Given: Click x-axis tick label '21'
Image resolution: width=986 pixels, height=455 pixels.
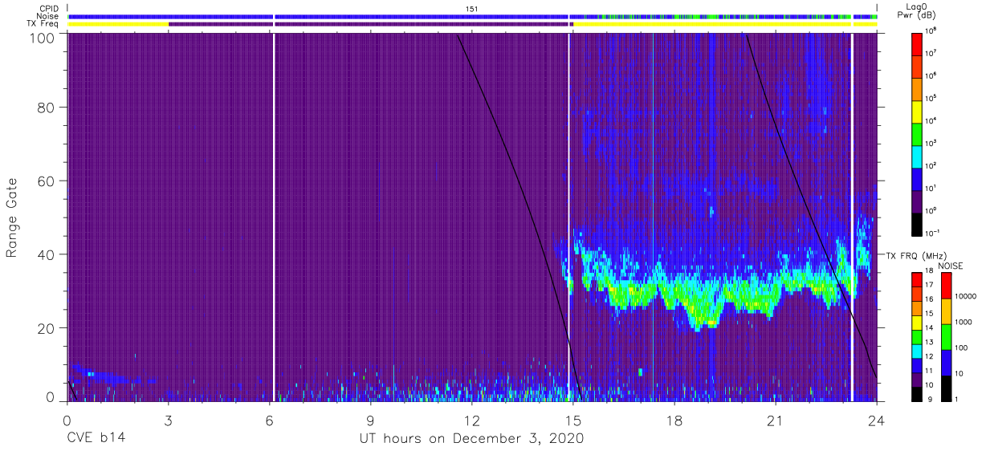Looking at the screenshot, I should 775,420.
